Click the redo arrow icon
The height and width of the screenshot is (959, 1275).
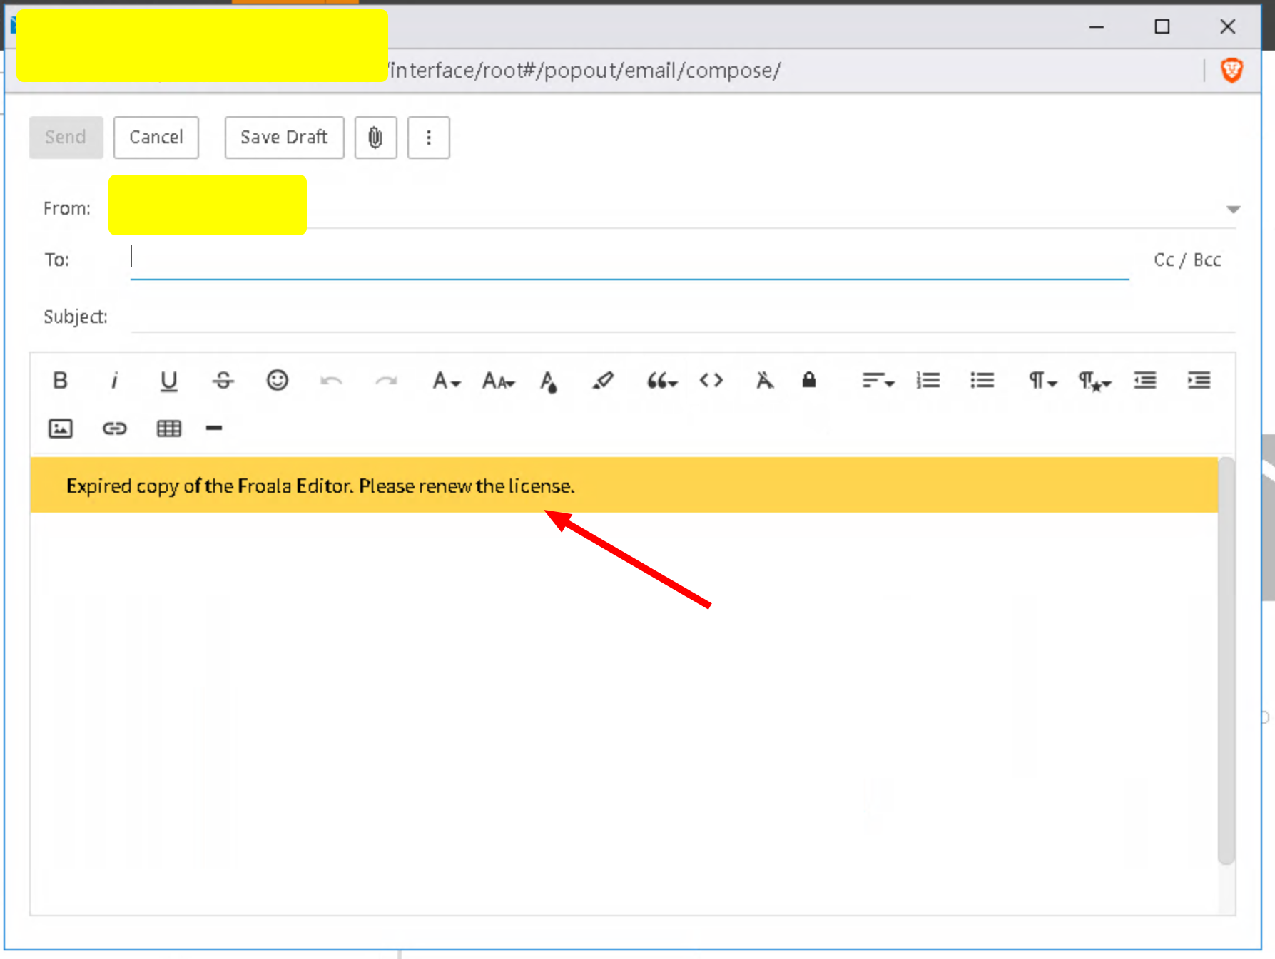tap(386, 381)
